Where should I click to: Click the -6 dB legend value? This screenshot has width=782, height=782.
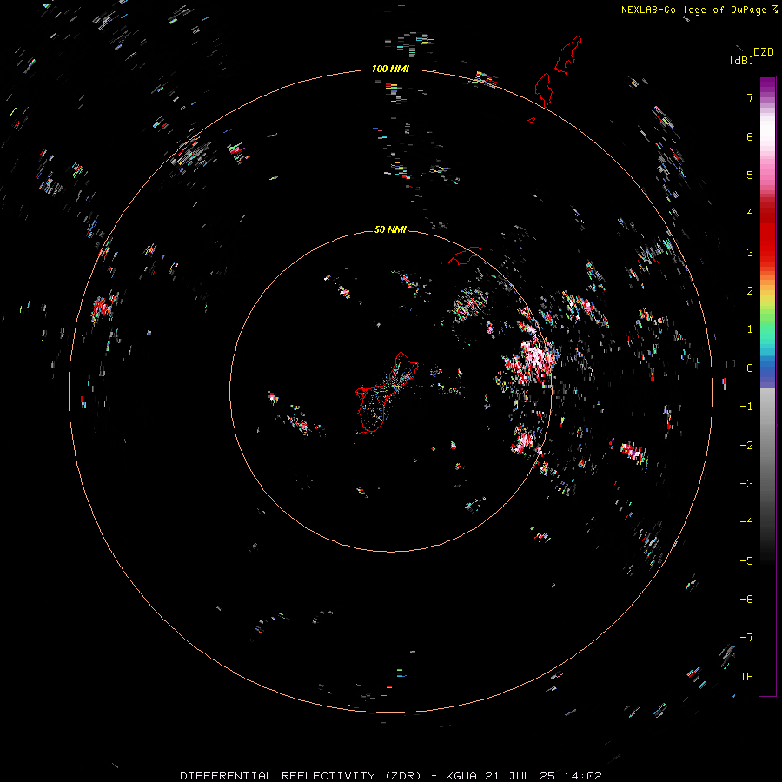(x=746, y=600)
